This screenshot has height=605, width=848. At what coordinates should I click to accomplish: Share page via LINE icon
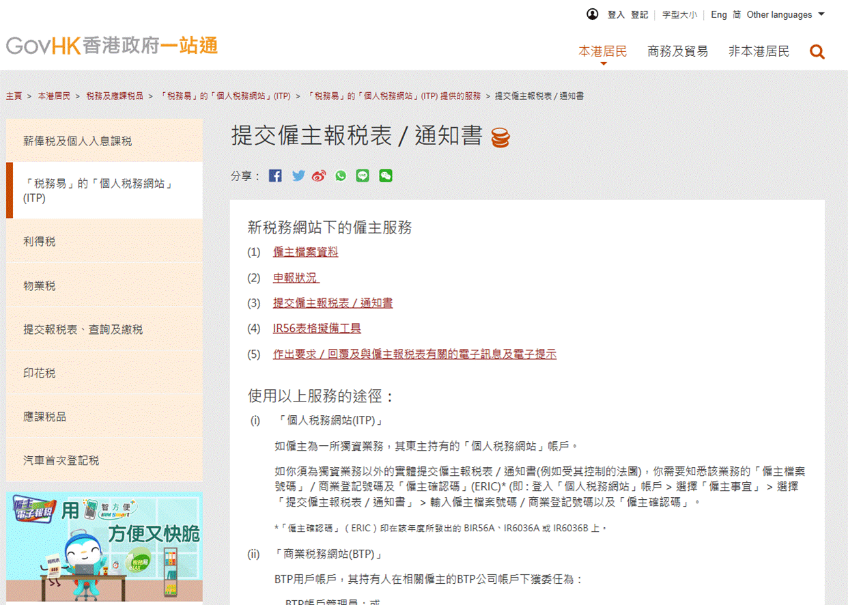363,175
